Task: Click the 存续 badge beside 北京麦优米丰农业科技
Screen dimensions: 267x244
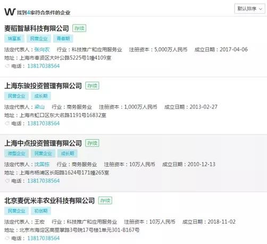Action: [105, 201]
